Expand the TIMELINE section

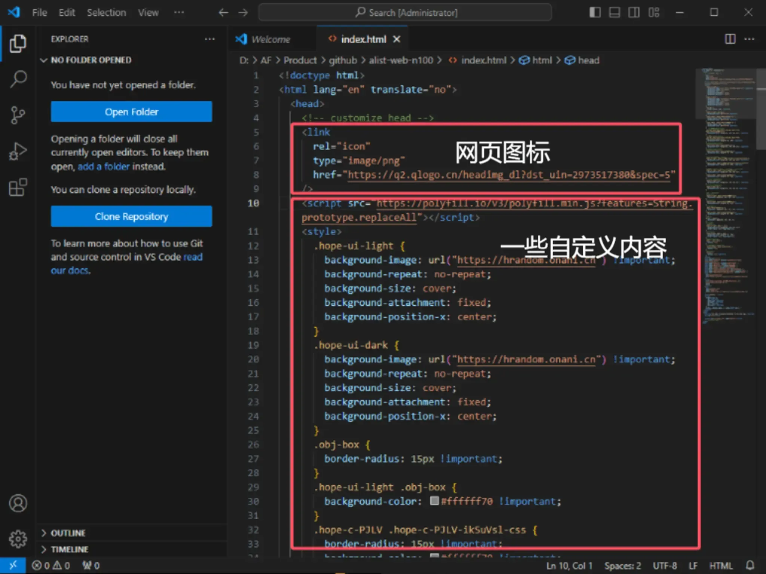70,549
